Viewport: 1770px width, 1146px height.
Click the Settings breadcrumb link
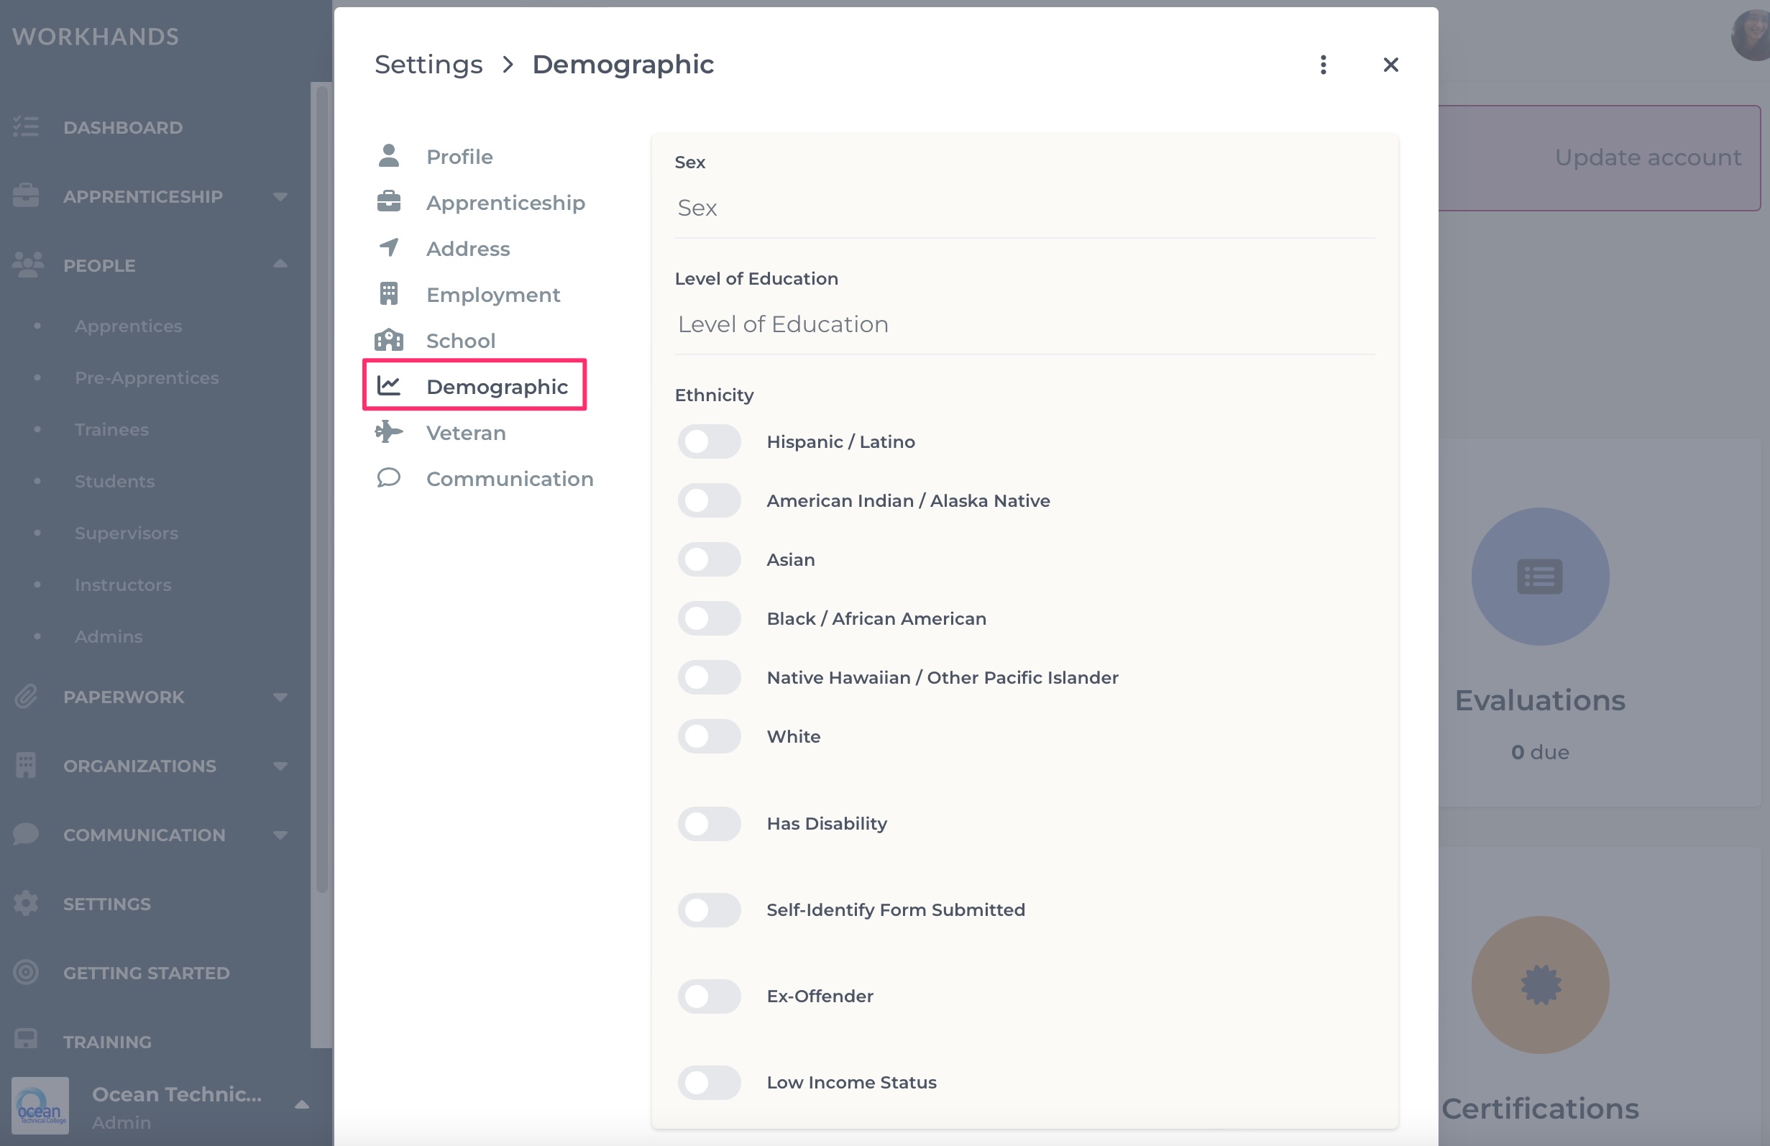pos(428,65)
